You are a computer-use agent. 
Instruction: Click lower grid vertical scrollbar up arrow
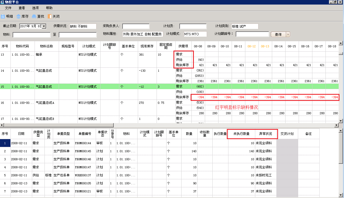341,131
